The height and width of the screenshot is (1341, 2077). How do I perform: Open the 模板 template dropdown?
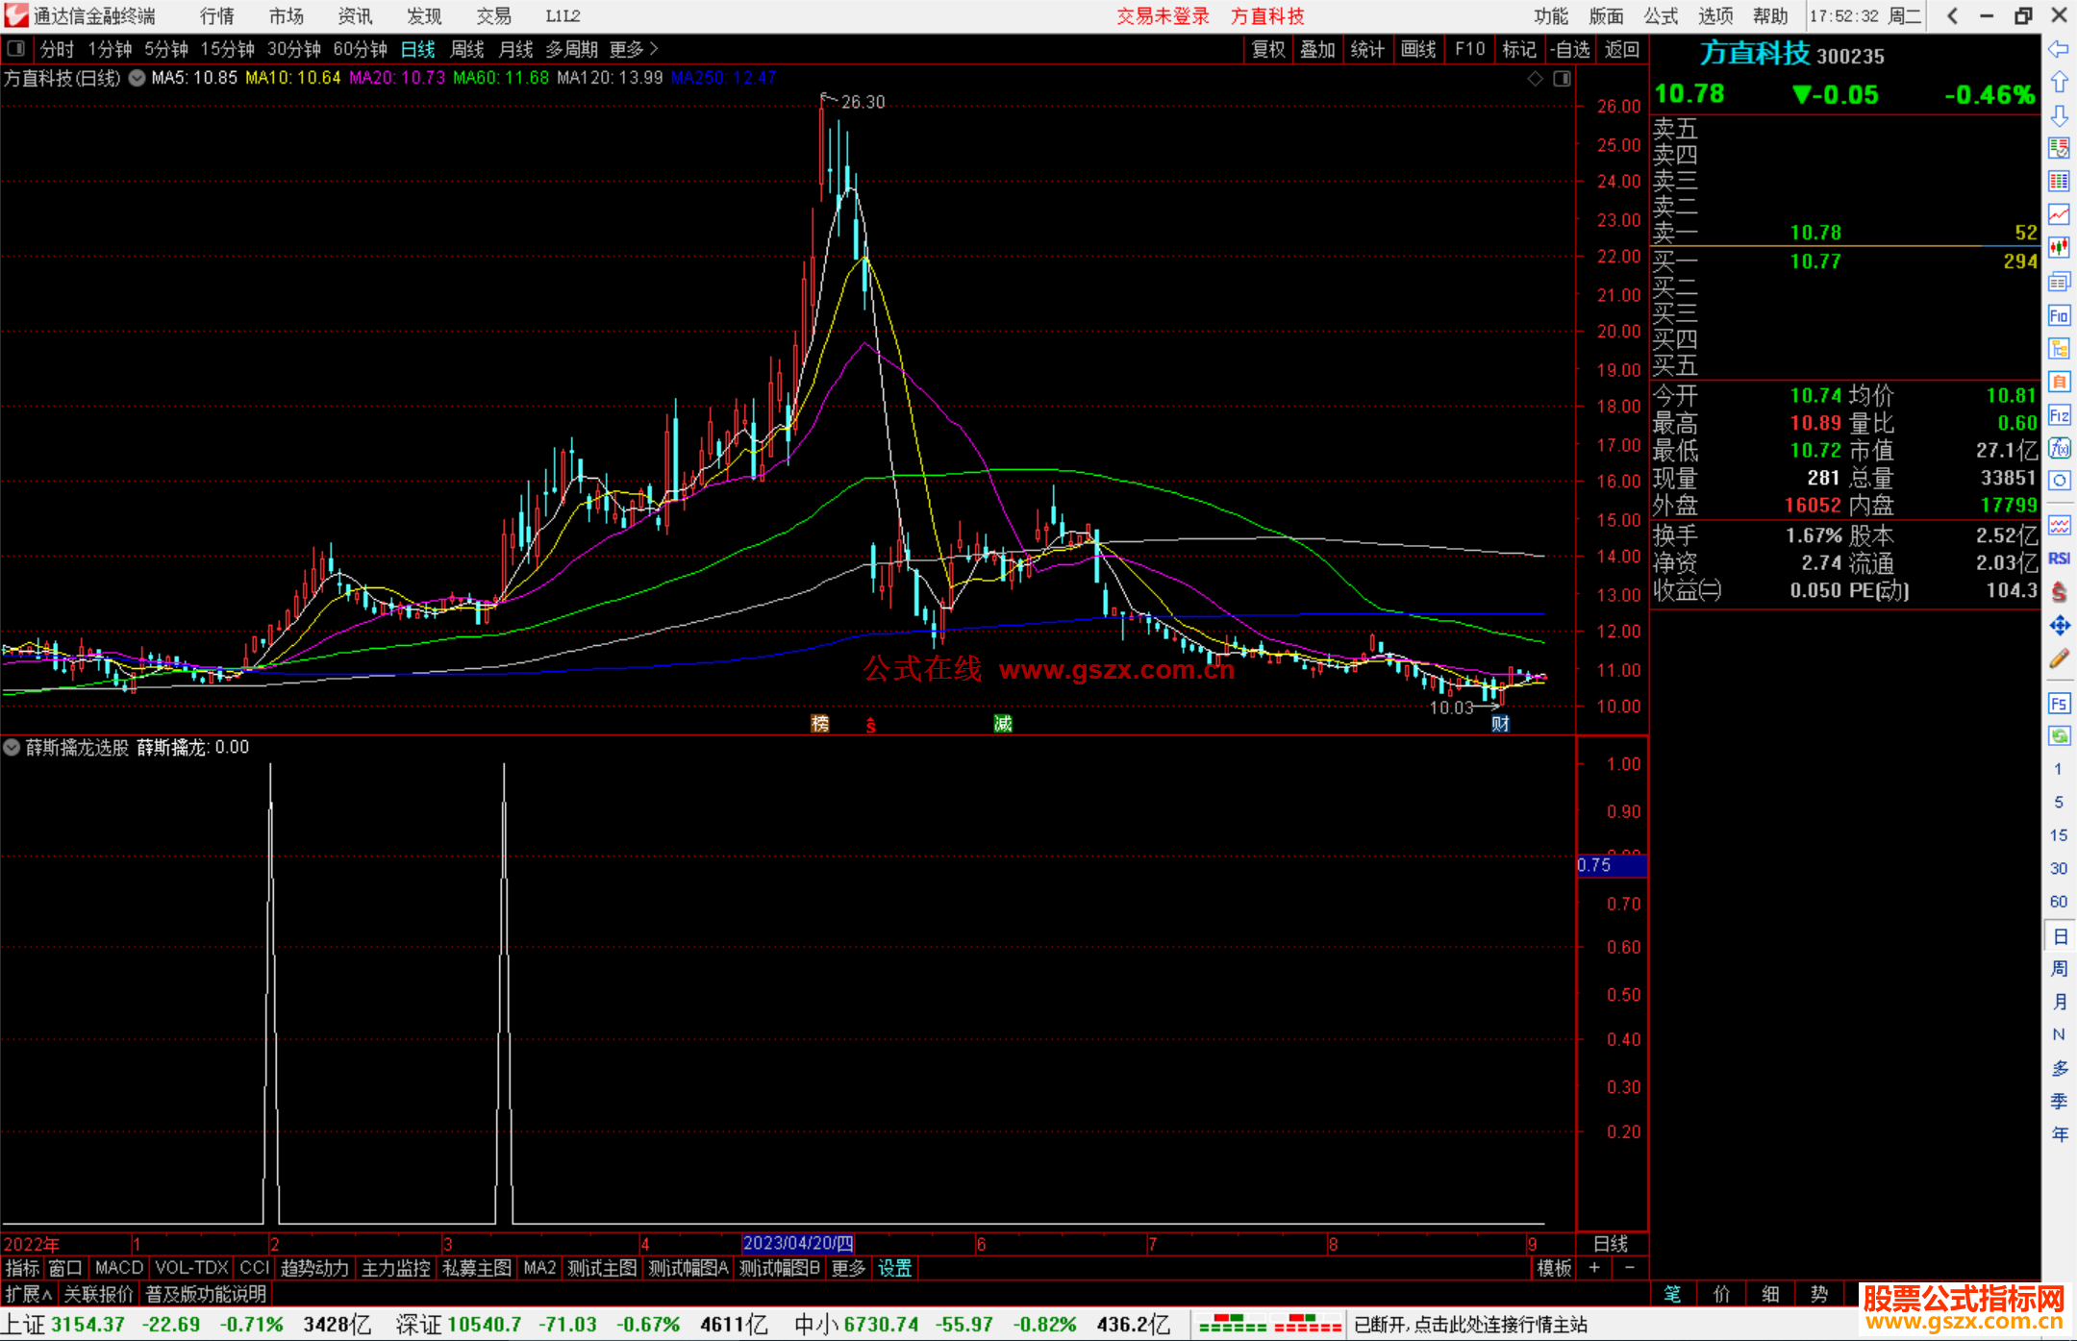pos(1554,1268)
